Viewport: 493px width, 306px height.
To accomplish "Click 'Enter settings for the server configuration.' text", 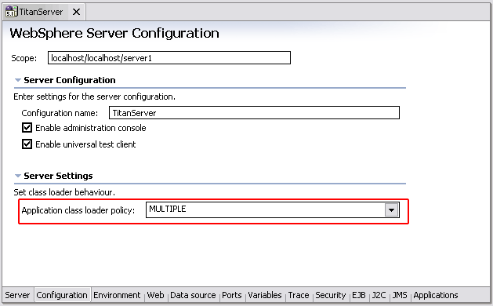I will click(x=94, y=97).
